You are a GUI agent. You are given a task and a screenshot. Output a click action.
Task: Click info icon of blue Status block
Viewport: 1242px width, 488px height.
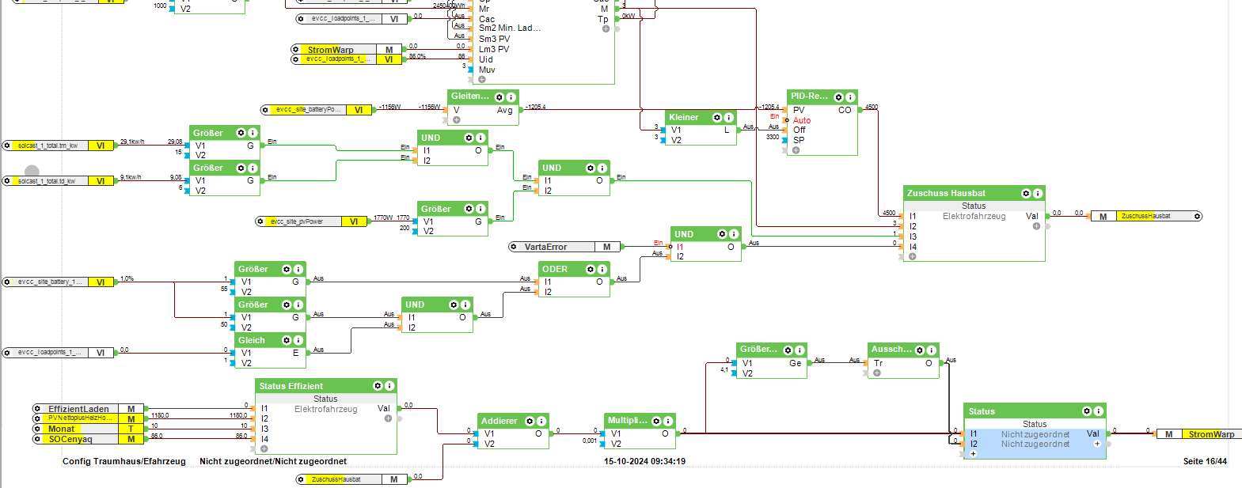[x=1099, y=411]
